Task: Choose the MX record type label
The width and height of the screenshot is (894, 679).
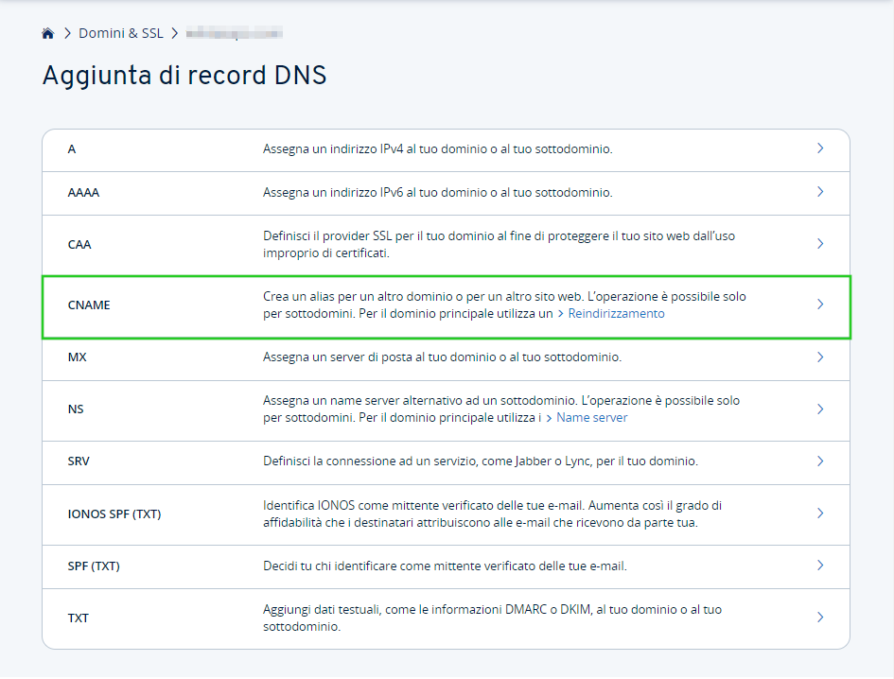Action: pyautogui.click(x=78, y=358)
